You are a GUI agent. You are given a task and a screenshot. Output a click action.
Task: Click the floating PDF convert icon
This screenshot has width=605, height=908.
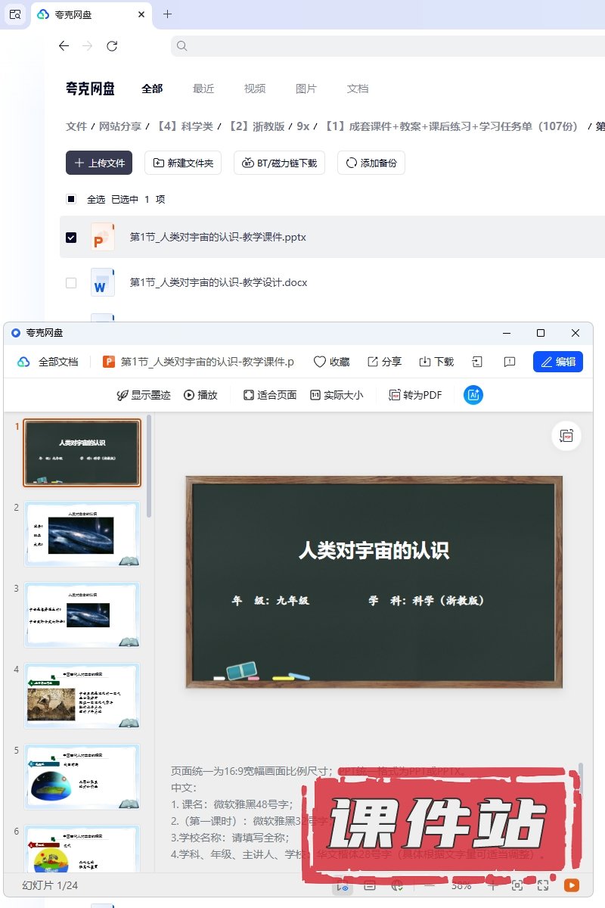coord(566,436)
